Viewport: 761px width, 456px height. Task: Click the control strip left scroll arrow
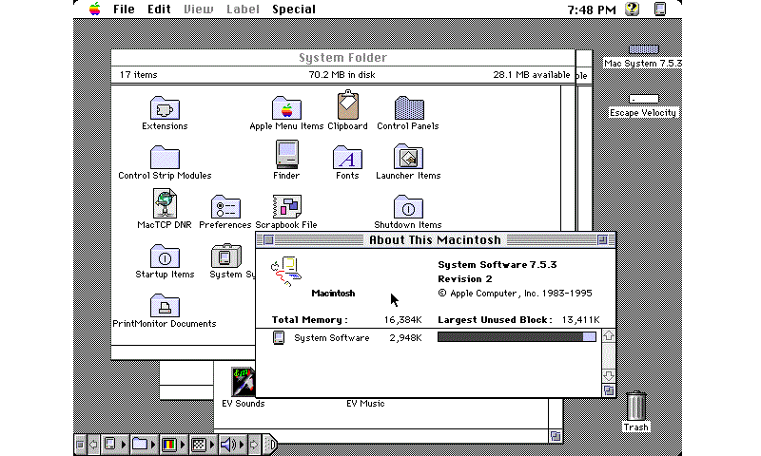pos(93,444)
